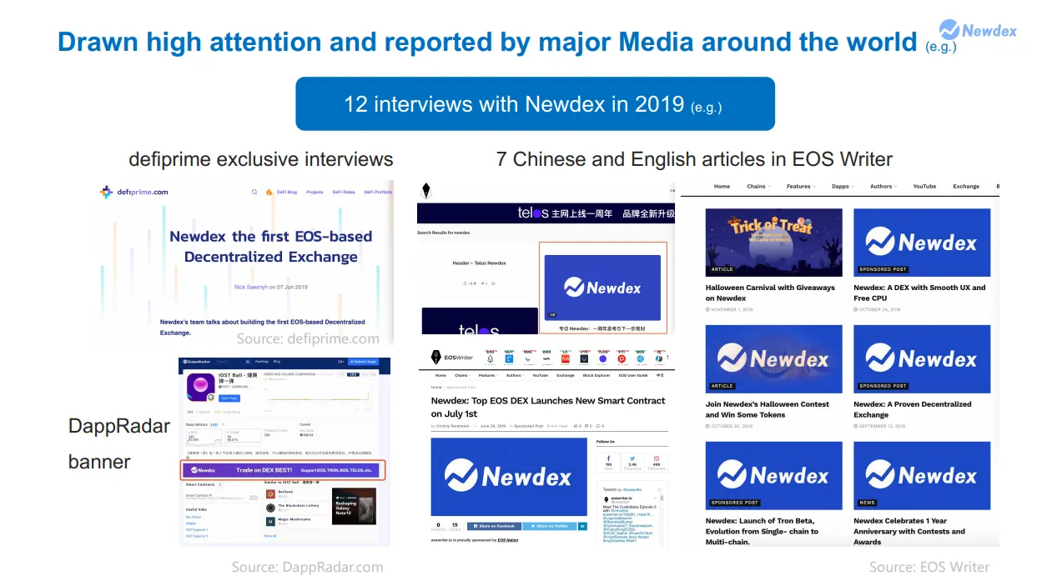Open the highlighted Newdex interview card
Screen dimensions: 1037x581
click(602, 288)
